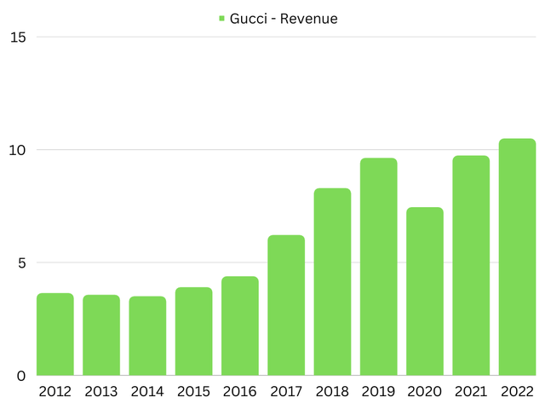Screen dimensions: 545x409
Task: Click the y-axis value 15
Action: point(18,37)
